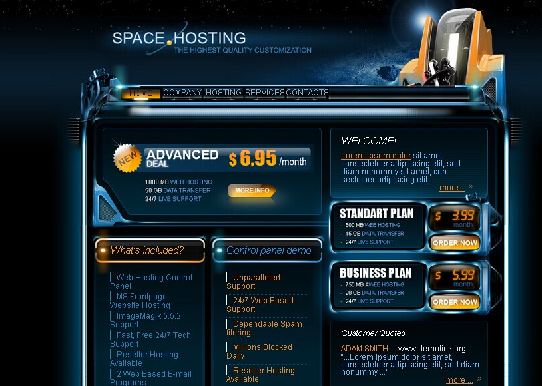Go to the COMPANY menu item
This screenshot has width=542, height=386.
(x=182, y=93)
